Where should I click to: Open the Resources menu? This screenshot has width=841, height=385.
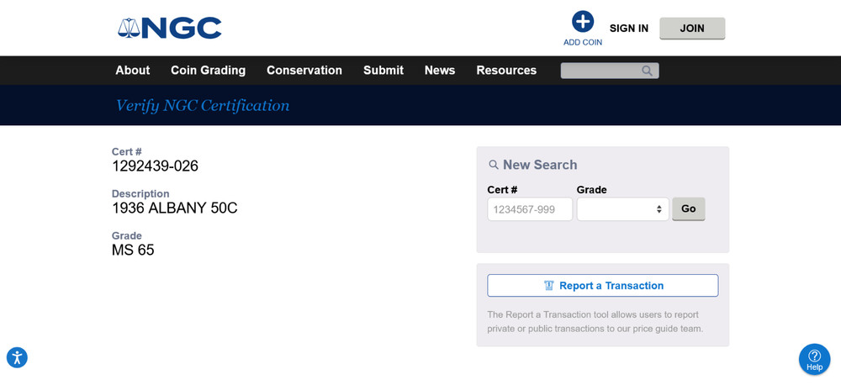pyautogui.click(x=506, y=71)
